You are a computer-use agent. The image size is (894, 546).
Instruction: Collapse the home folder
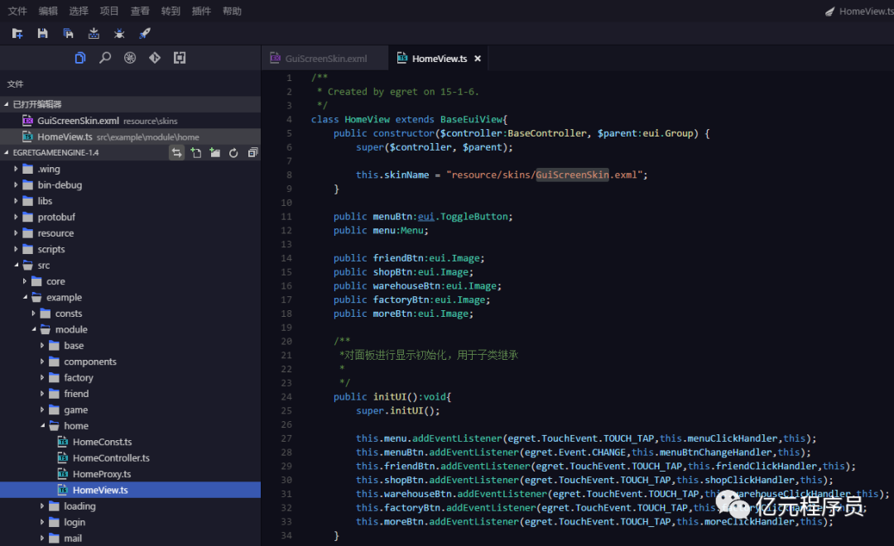[43, 426]
